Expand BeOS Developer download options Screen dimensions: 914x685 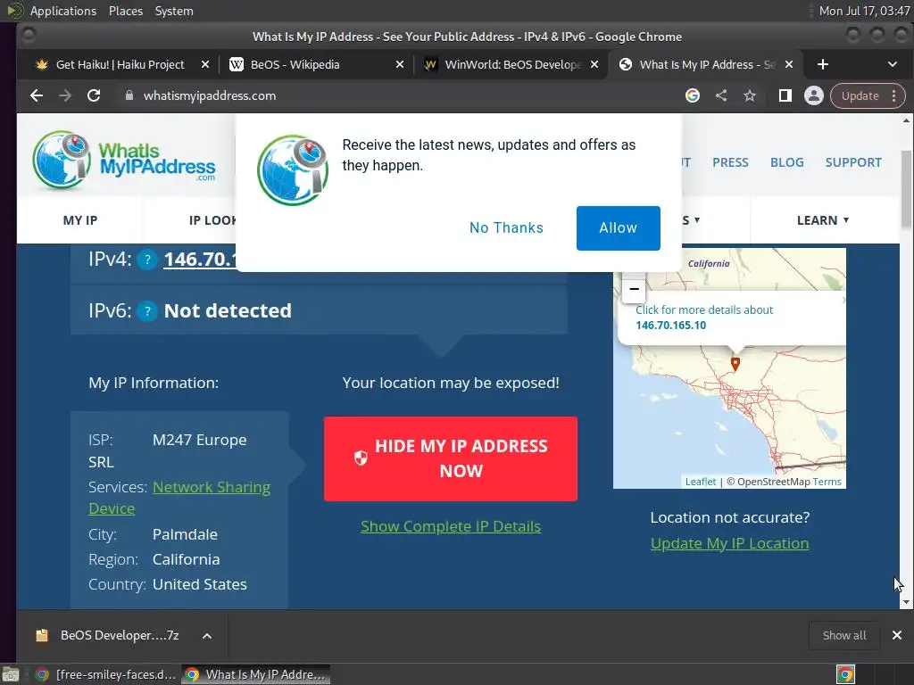click(206, 635)
